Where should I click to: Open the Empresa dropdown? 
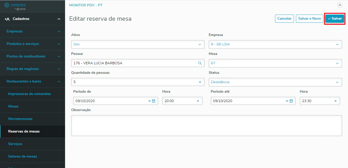275,44
